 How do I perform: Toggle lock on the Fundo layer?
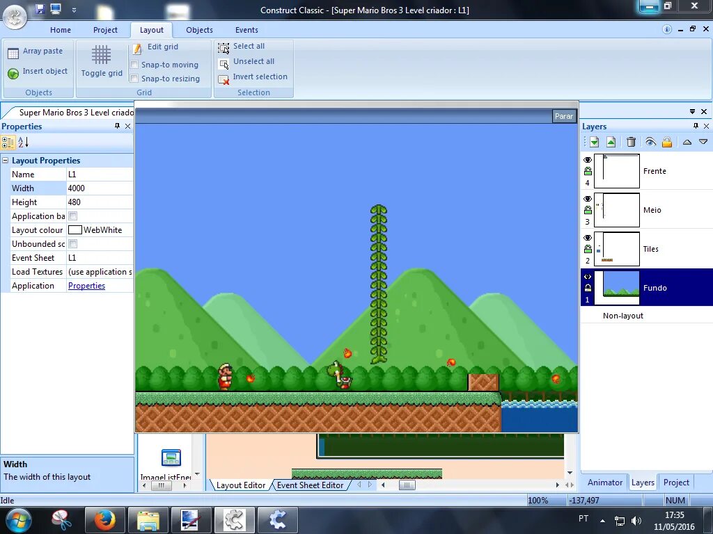pyautogui.click(x=588, y=288)
